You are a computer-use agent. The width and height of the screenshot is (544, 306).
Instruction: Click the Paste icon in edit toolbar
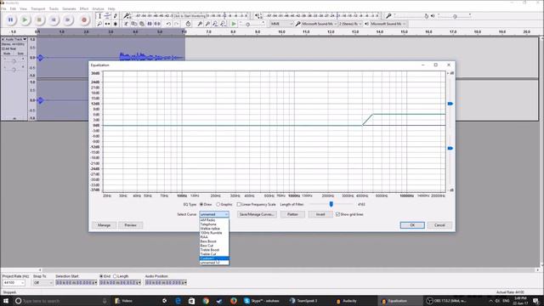pyautogui.click(x=142, y=24)
